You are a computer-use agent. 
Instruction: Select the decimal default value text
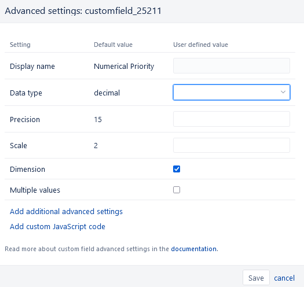click(107, 93)
